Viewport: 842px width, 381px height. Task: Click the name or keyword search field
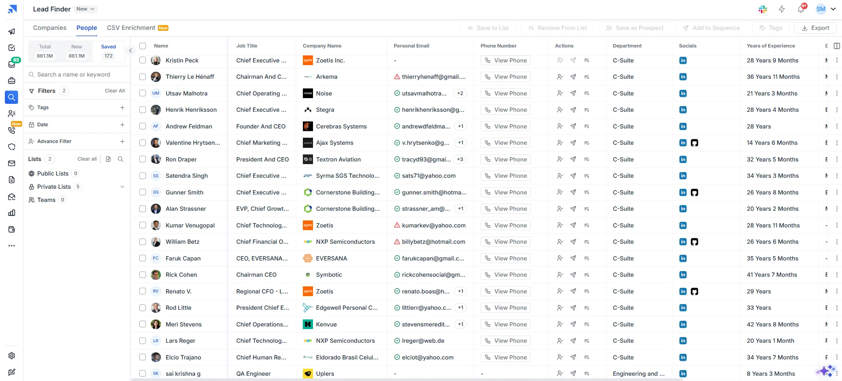(x=77, y=74)
